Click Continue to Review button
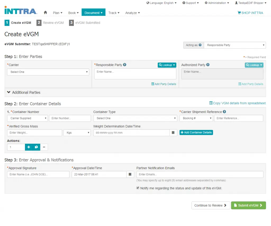 (211, 205)
